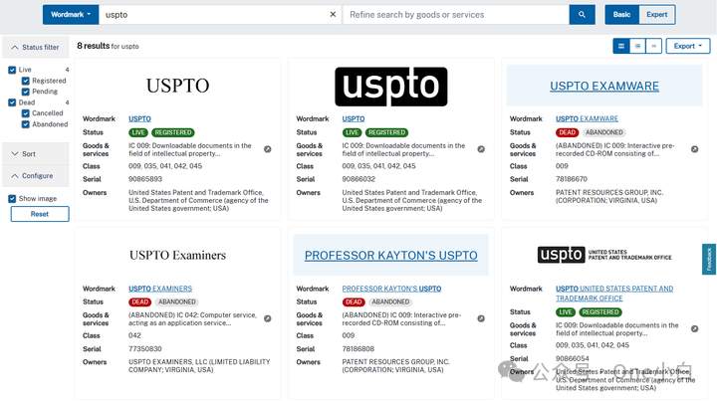Switch to compact view icon
717x401 pixels.
coord(654,46)
